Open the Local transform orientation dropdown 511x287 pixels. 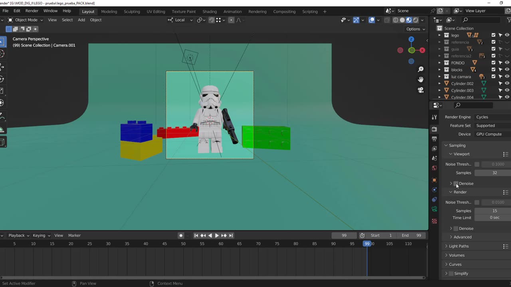[x=180, y=20]
